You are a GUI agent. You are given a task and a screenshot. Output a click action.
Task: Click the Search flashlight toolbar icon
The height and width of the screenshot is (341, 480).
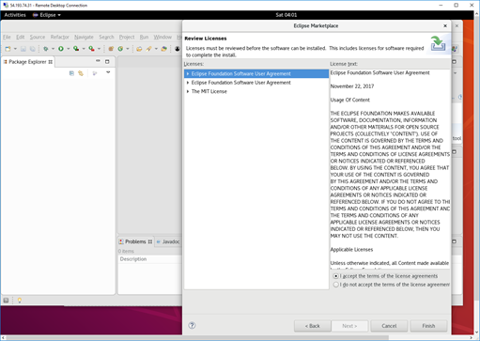coord(148,49)
